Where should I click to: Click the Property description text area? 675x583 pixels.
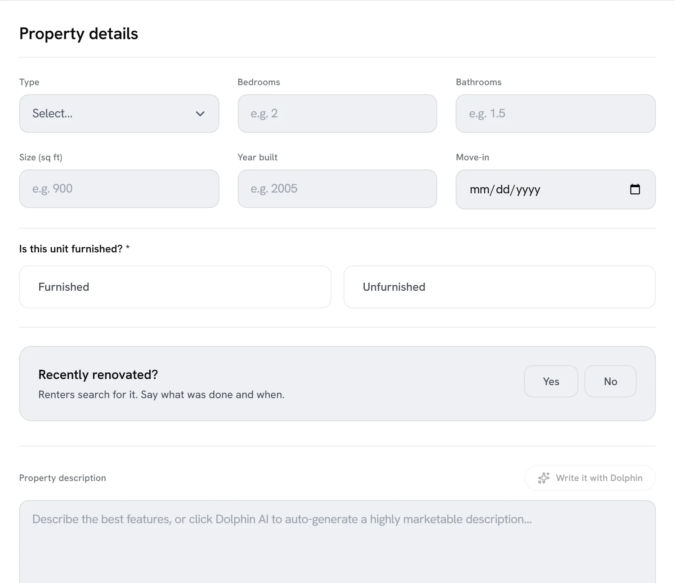337,542
